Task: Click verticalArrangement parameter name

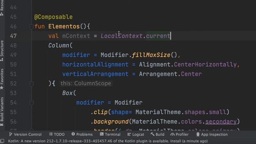Action: pos(95,74)
